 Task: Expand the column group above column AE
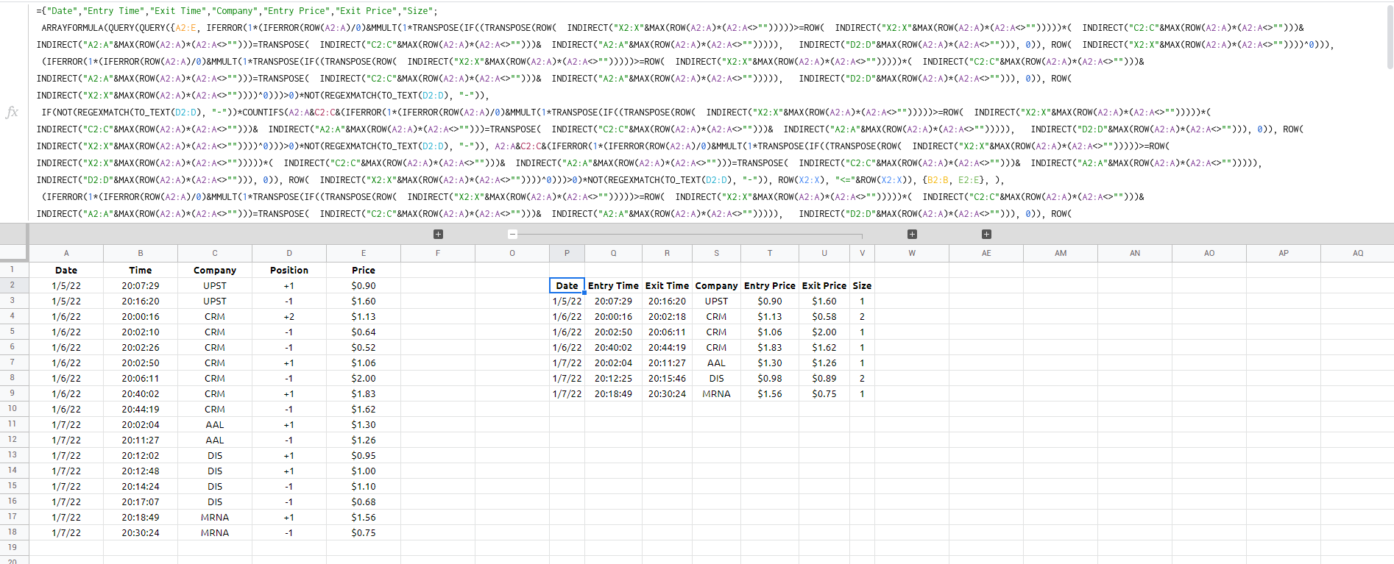986,234
